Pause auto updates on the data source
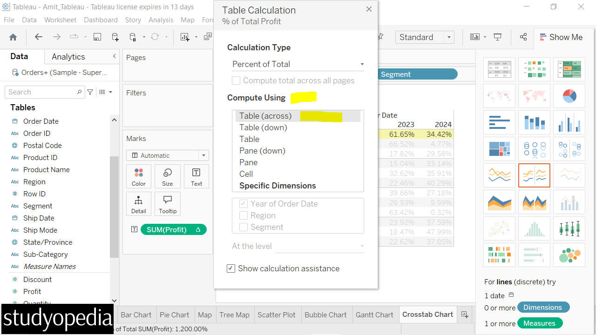The height and width of the screenshot is (335, 596). pos(133,37)
